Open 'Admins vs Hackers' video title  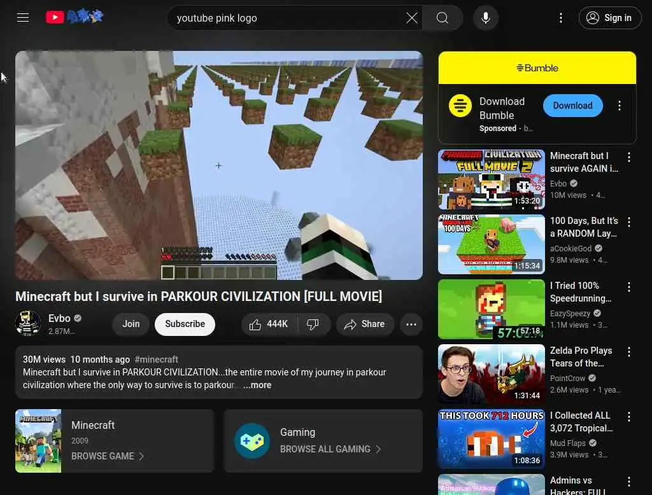[x=578, y=485]
